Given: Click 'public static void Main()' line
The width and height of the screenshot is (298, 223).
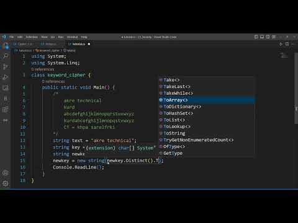Looking at the screenshot, I should pyautogui.click(x=78, y=87).
